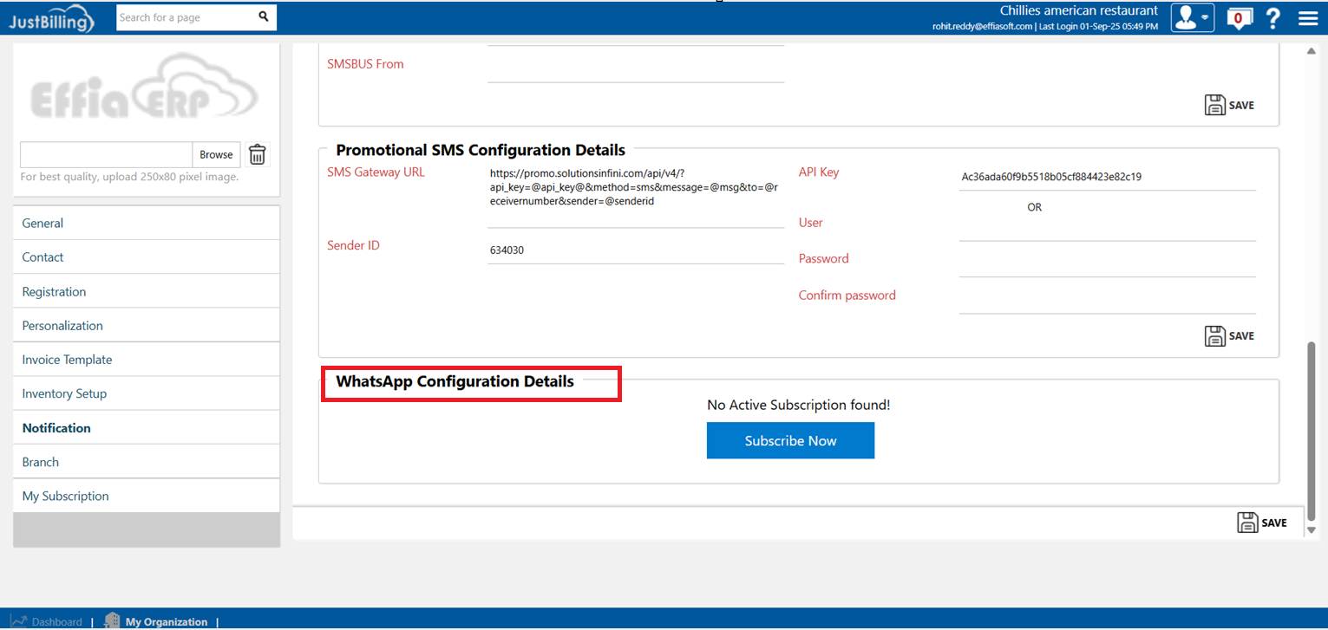Open the user profile account icon
Image resolution: width=1328 pixels, height=630 pixels.
coord(1185,17)
